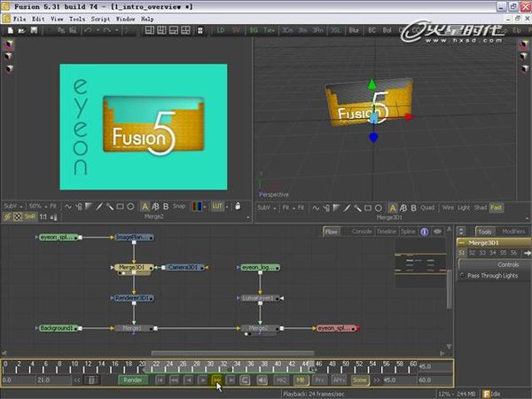Switch left viewer to buffer A

(145, 207)
